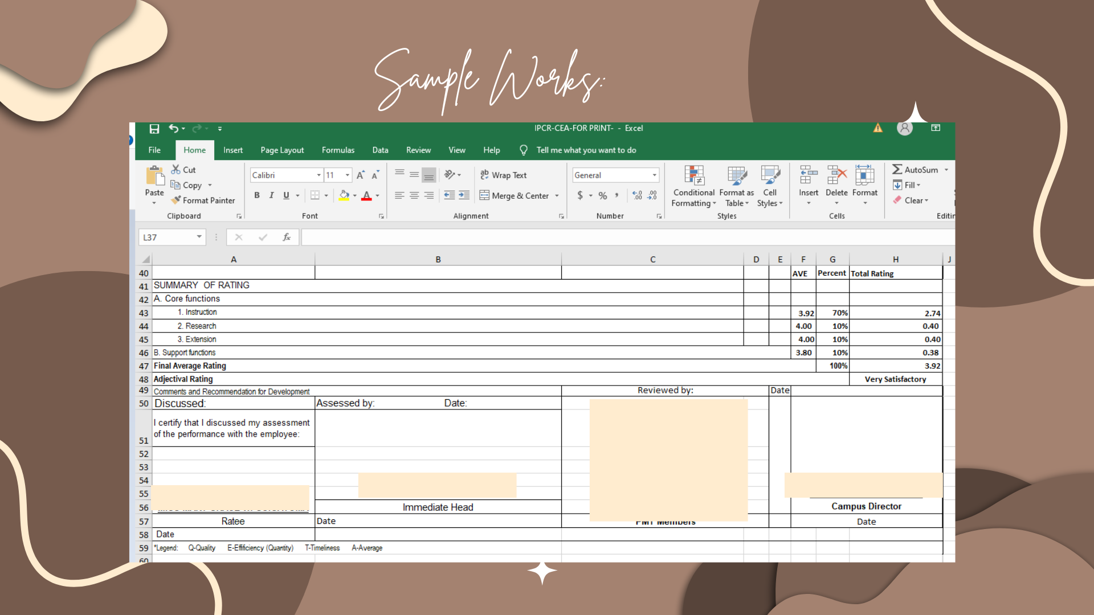1094x615 pixels.
Task: Click cell with 'Very Satisfactory'
Action: (x=895, y=379)
